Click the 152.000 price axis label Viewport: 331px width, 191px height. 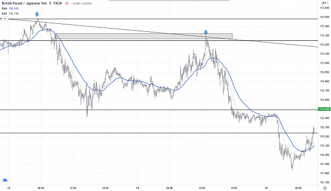[325, 155]
